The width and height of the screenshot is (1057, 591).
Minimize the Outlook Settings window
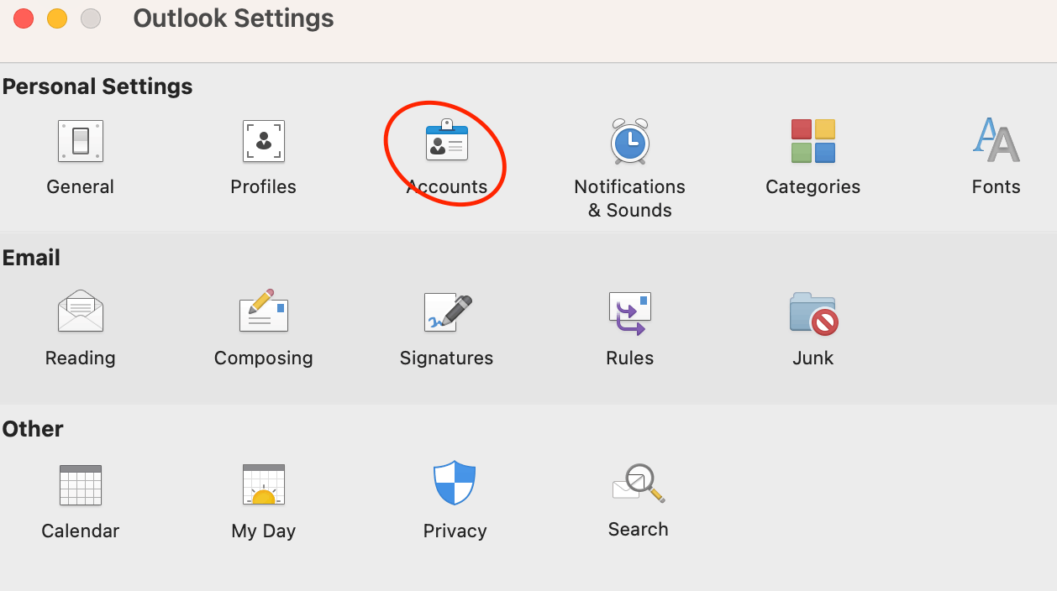57,18
